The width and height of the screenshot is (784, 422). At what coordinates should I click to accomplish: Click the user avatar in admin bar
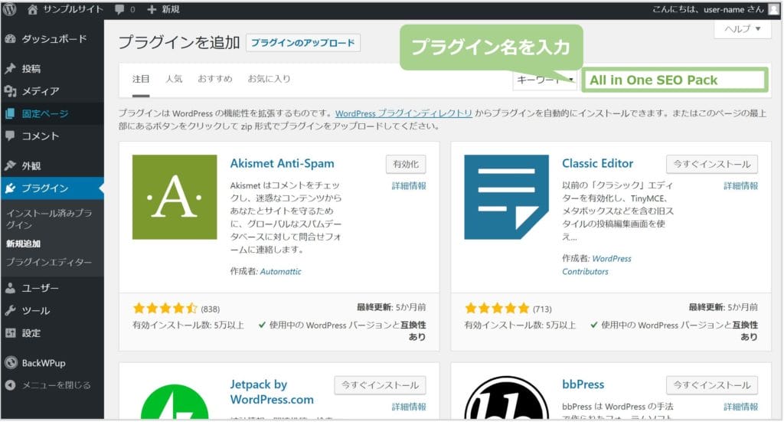[x=773, y=10]
